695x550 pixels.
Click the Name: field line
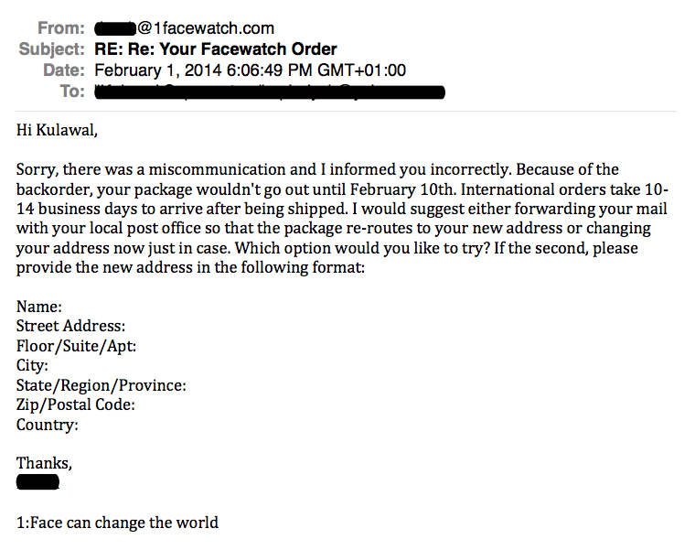click(39, 307)
